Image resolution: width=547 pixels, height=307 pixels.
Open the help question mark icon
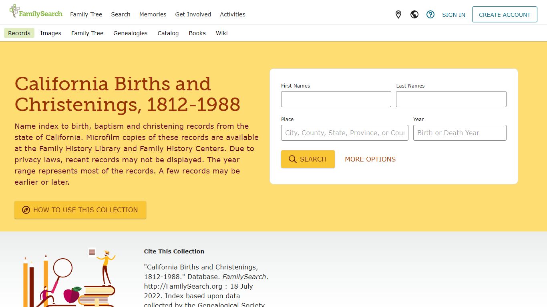(x=430, y=15)
